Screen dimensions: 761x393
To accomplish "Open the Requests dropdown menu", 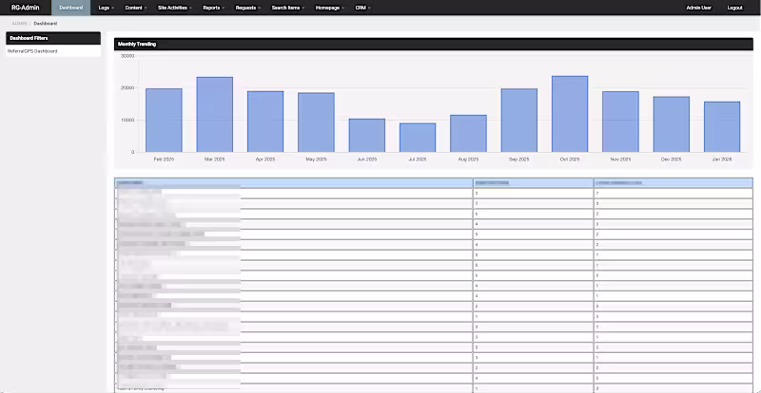I will [247, 8].
